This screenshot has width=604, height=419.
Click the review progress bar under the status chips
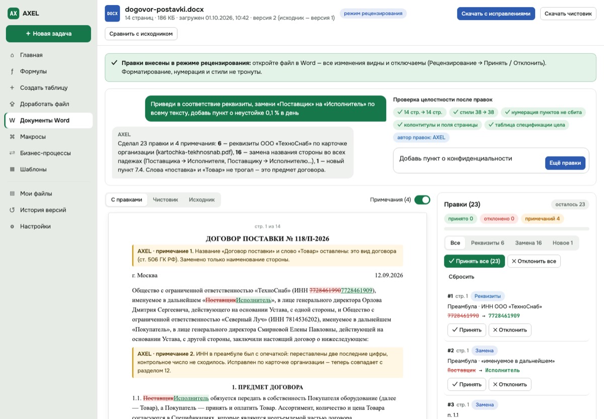tap(516, 229)
